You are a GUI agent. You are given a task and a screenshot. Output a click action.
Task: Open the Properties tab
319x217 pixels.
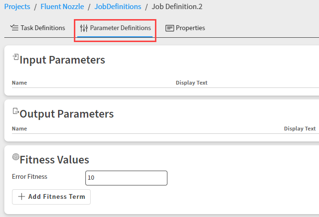pos(190,28)
